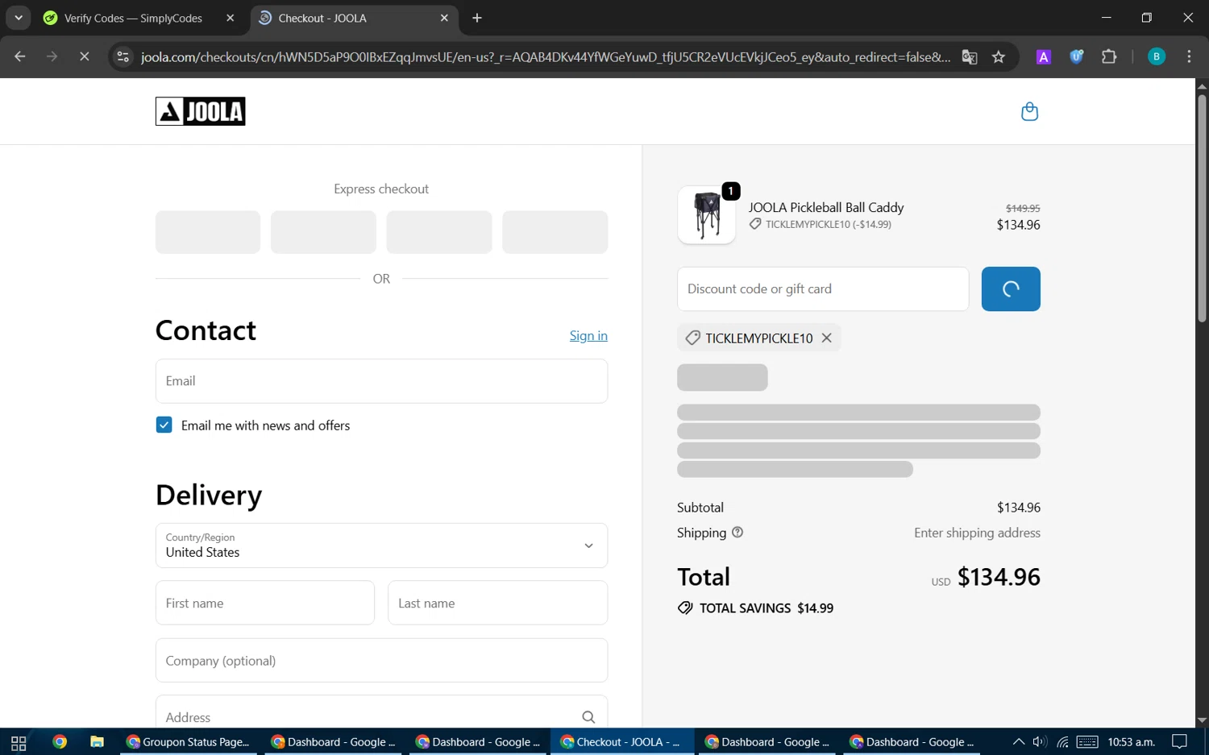Open Chrome from the taskbar pinned icon

59,742
